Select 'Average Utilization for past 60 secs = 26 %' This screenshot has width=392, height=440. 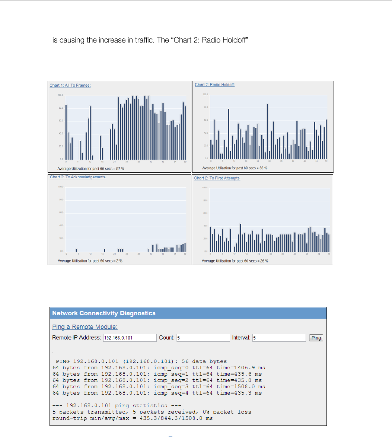235,261
